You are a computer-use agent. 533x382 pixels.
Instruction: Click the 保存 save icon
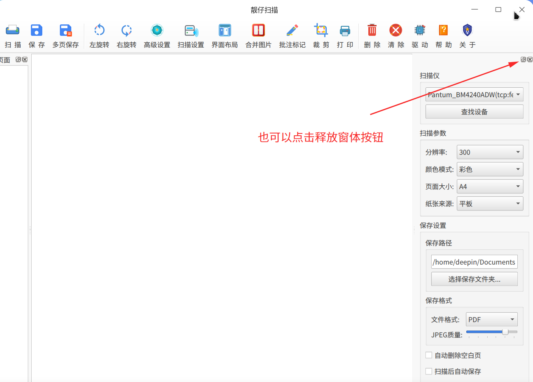pos(37,30)
